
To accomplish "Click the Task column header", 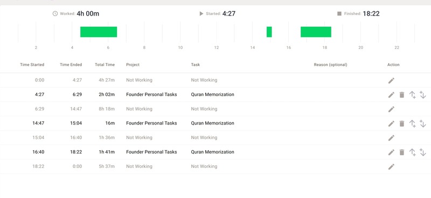I will click(x=196, y=64).
